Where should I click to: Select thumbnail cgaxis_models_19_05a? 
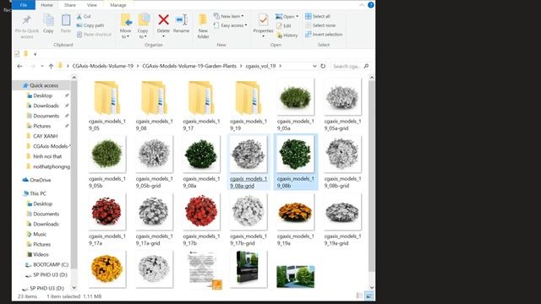[295, 105]
